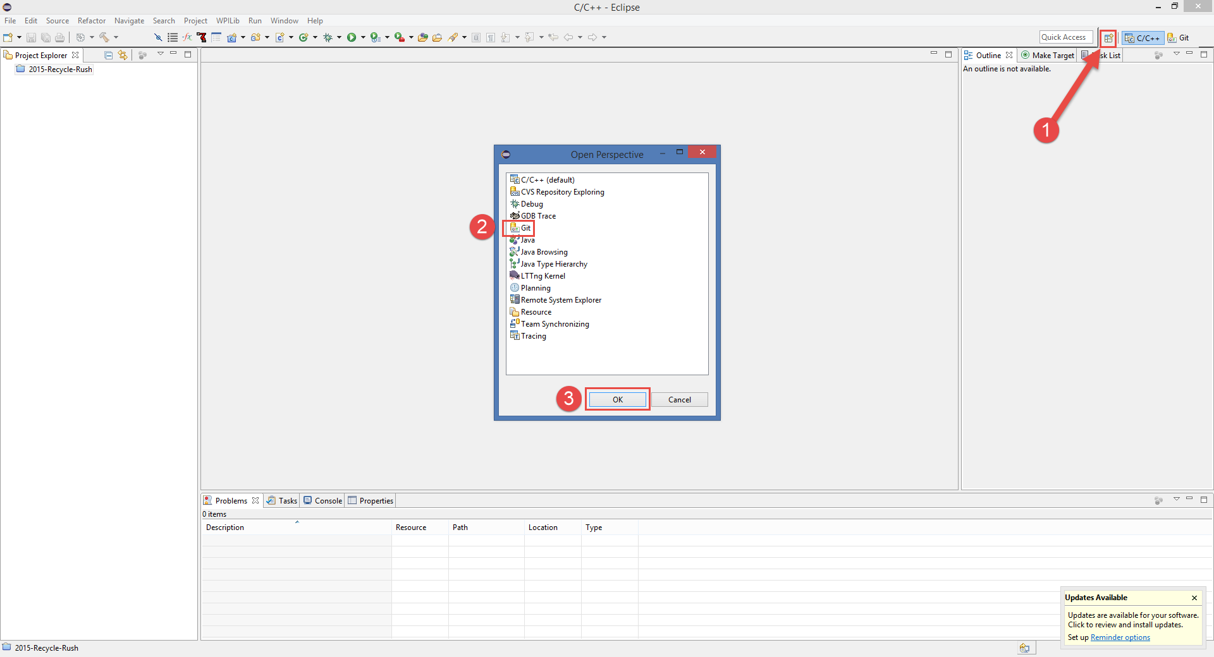Viewport: 1214px width, 657px height.
Task: Switch to the Git perspective button
Action: click(x=1179, y=38)
